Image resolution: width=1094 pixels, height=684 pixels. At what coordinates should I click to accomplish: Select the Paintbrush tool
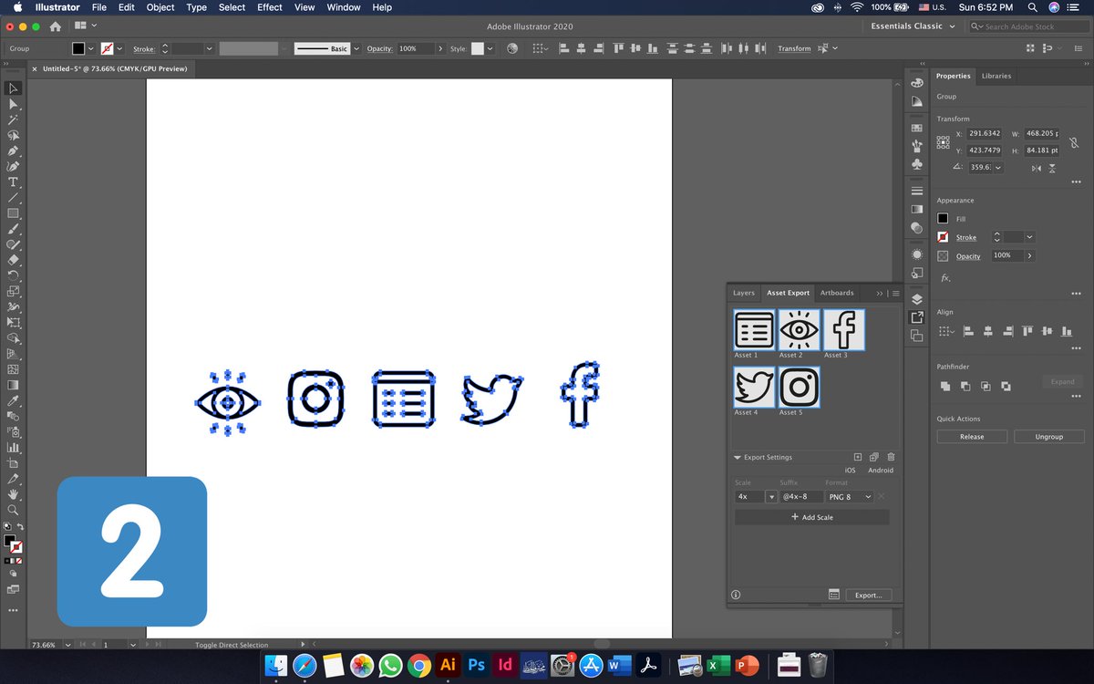point(14,228)
